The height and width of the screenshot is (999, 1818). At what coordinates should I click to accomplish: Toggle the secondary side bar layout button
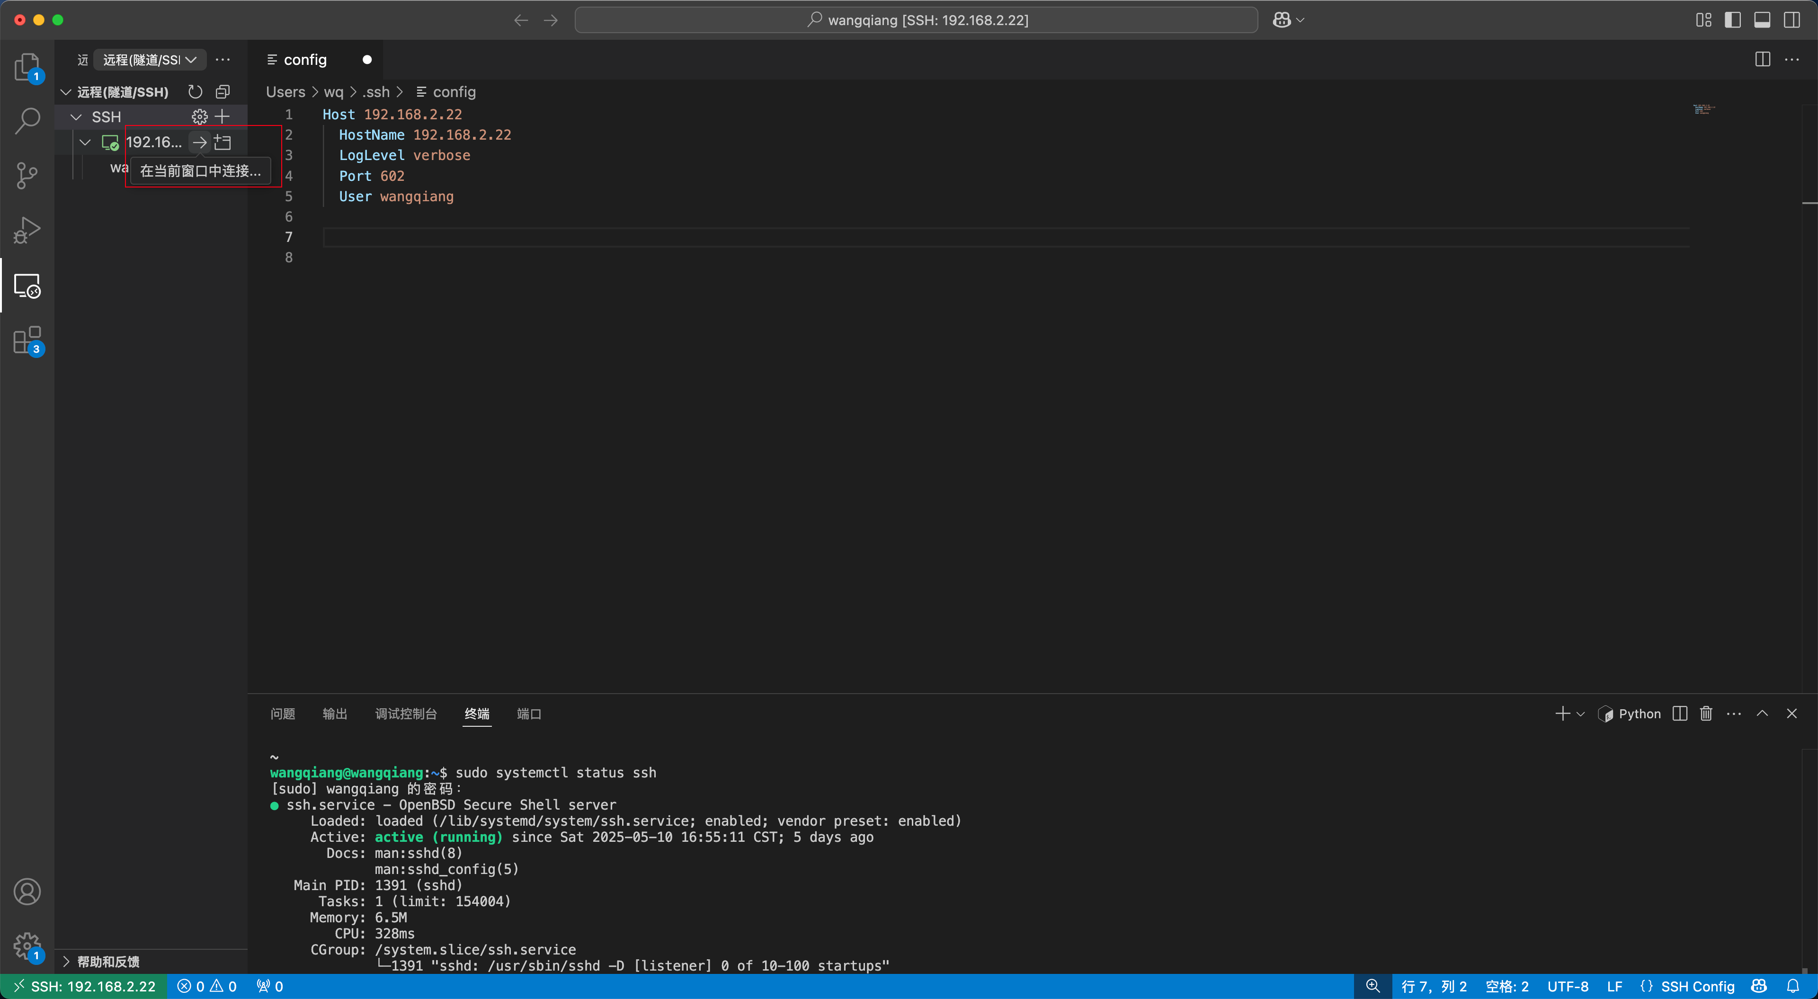pyautogui.click(x=1792, y=20)
